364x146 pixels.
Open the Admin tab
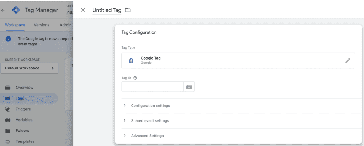point(65,25)
